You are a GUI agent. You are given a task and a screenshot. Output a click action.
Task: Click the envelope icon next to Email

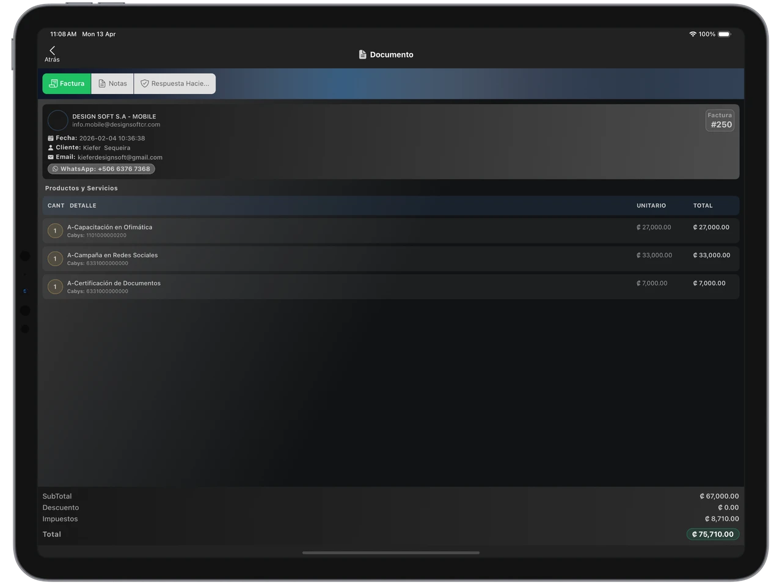click(51, 157)
